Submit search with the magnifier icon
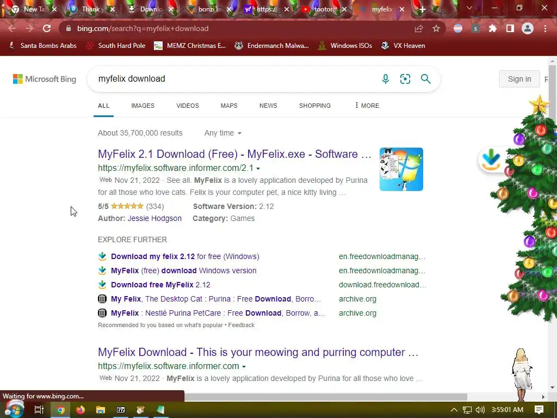 (x=425, y=78)
